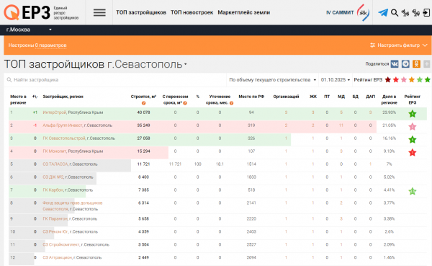This screenshot has width=432, height=266.
Task: Click the login door-arrow icon
Action: pyautogui.click(x=426, y=13)
